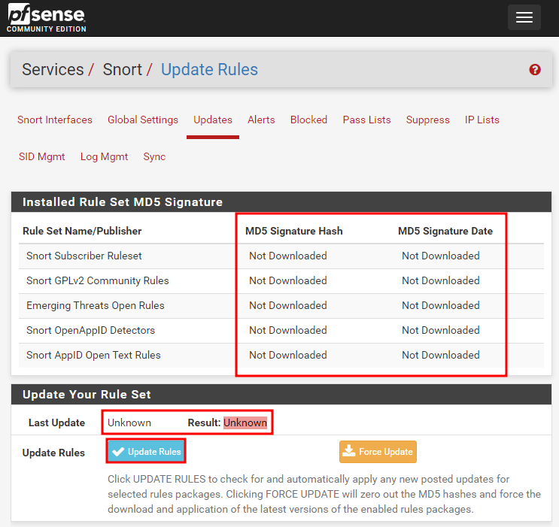View the Blocked tab
The image size is (559, 527).
(308, 120)
